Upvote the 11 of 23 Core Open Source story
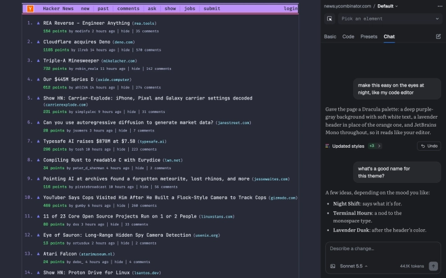This screenshot has width=446, height=278. pyautogui.click(x=38, y=216)
